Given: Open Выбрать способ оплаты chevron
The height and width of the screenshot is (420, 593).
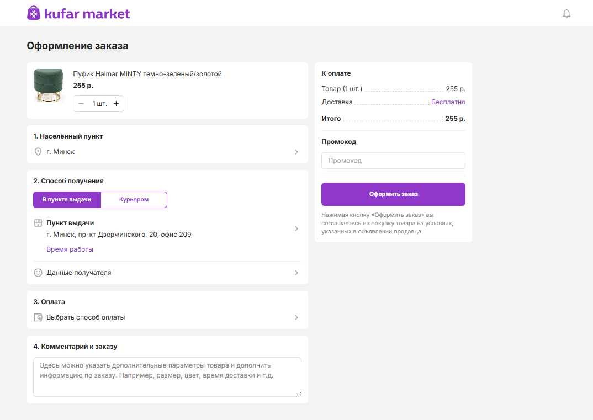Looking at the screenshot, I should 296,317.
